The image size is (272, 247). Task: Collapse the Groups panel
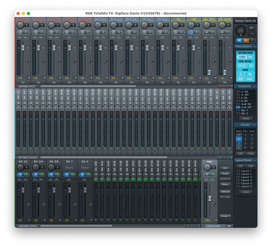[x=254, y=125]
